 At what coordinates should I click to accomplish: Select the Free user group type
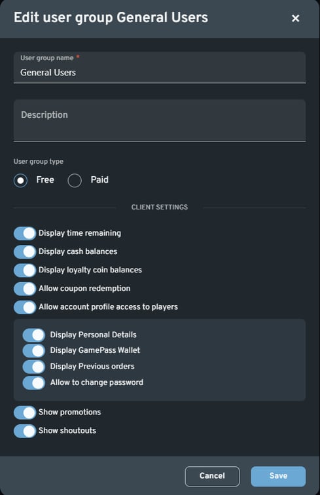pos(20,181)
